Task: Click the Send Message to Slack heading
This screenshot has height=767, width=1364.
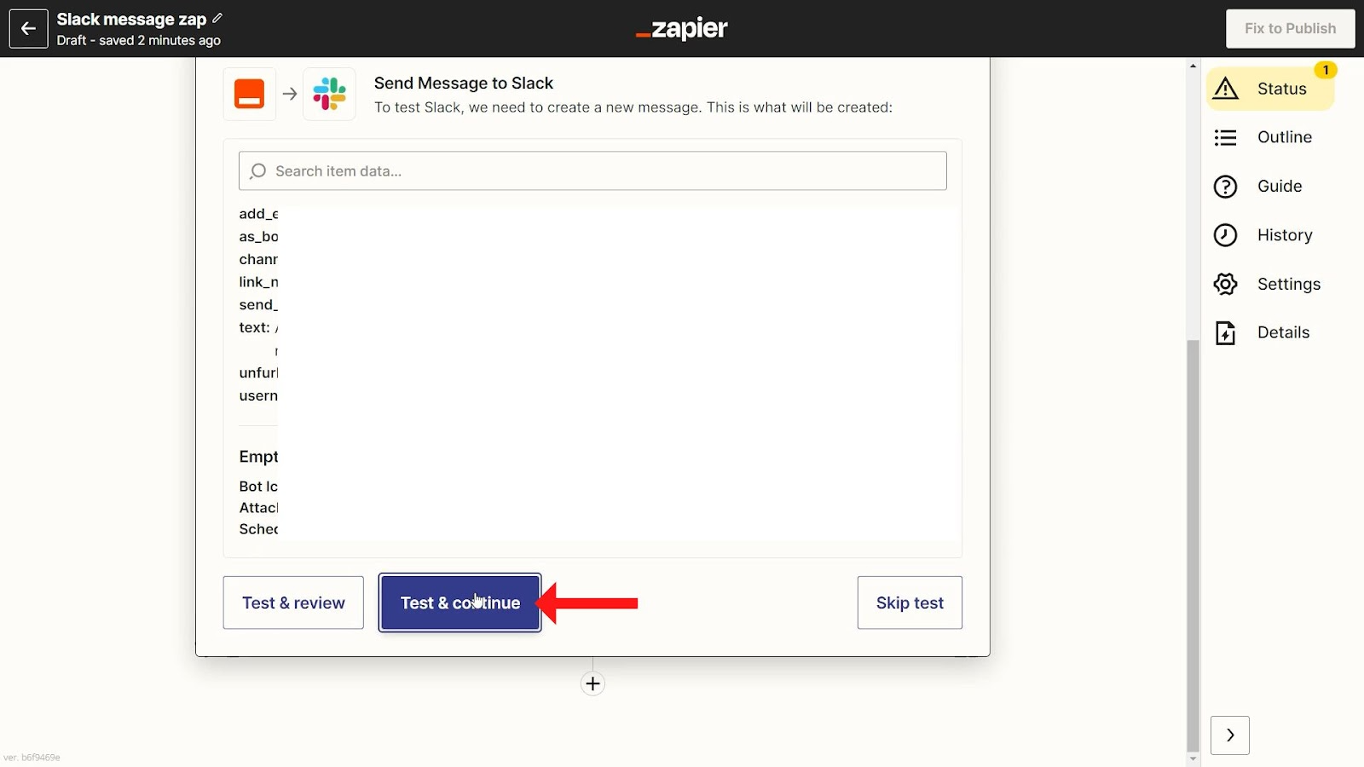Action: (x=463, y=83)
